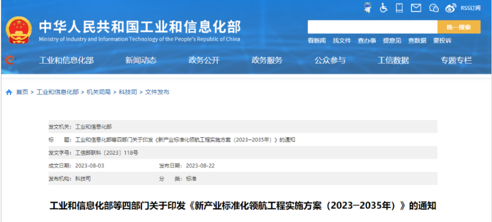Click the 发文机关 value 工业和信息化部
This screenshot has width=492, height=222.
click(93, 127)
